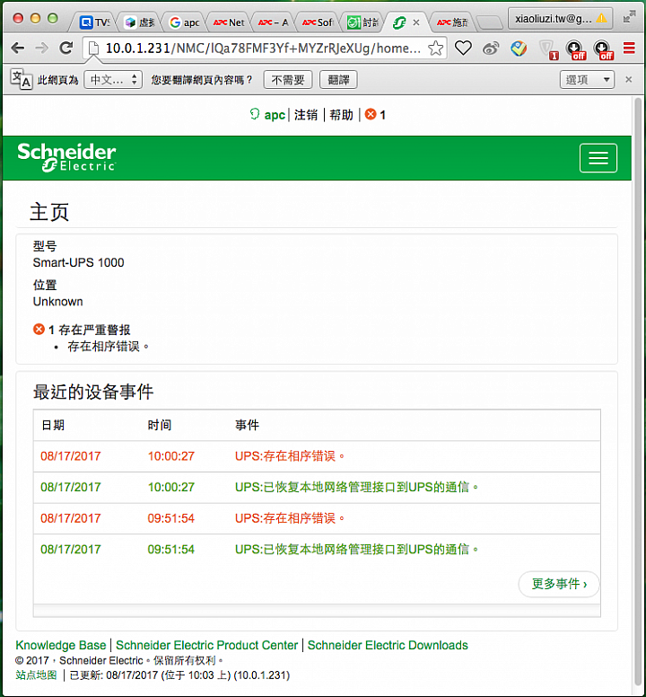The height and width of the screenshot is (697, 646).
Task: Click the page vertical scrollbar
Action: click(639, 393)
